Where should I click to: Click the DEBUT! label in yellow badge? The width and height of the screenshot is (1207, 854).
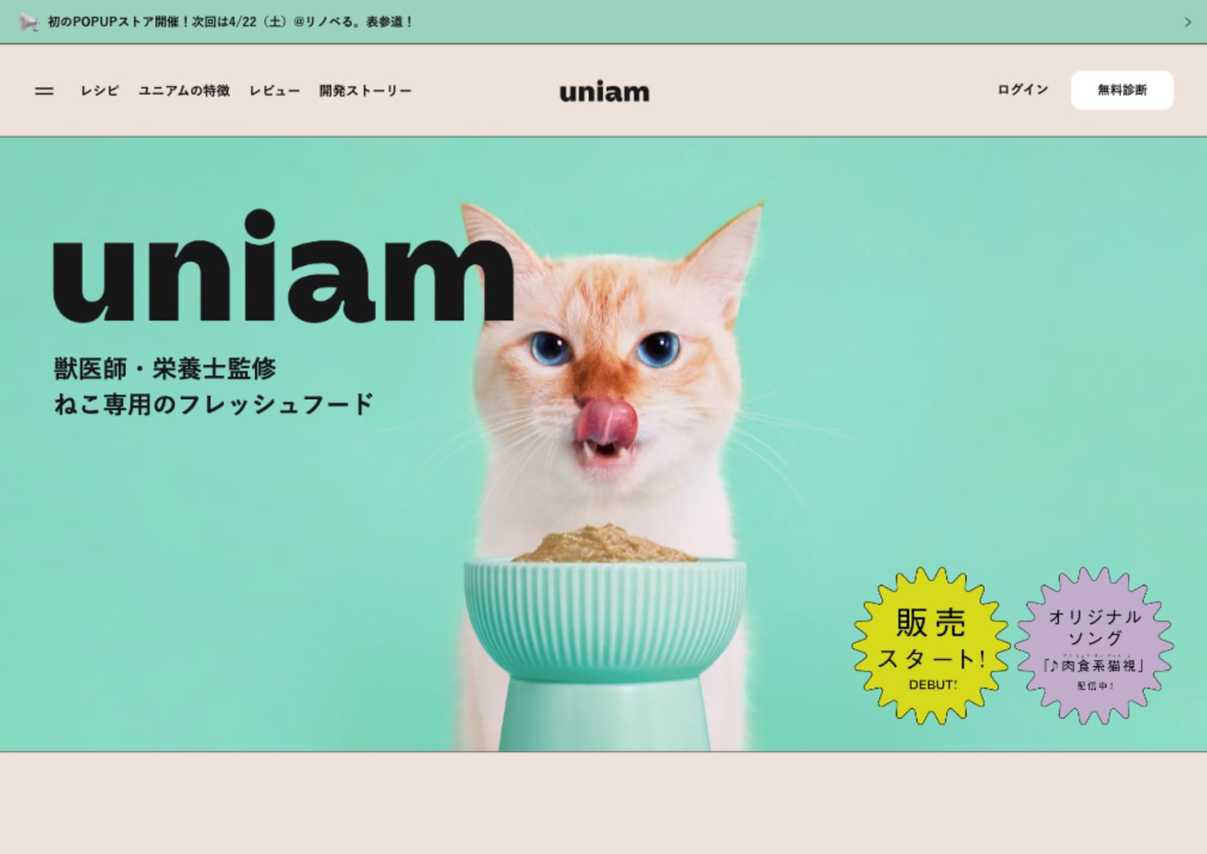click(x=932, y=685)
